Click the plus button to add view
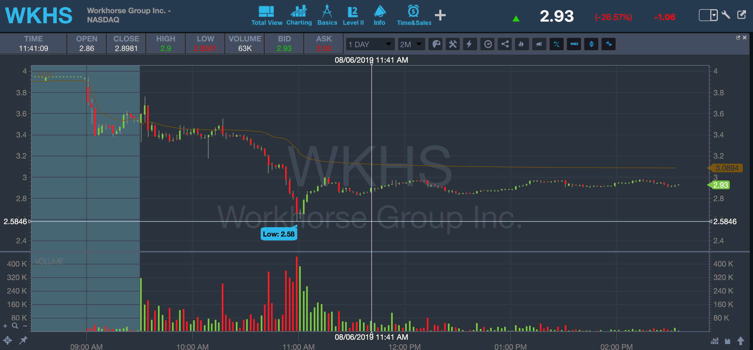The image size is (753, 350). point(440,15)
